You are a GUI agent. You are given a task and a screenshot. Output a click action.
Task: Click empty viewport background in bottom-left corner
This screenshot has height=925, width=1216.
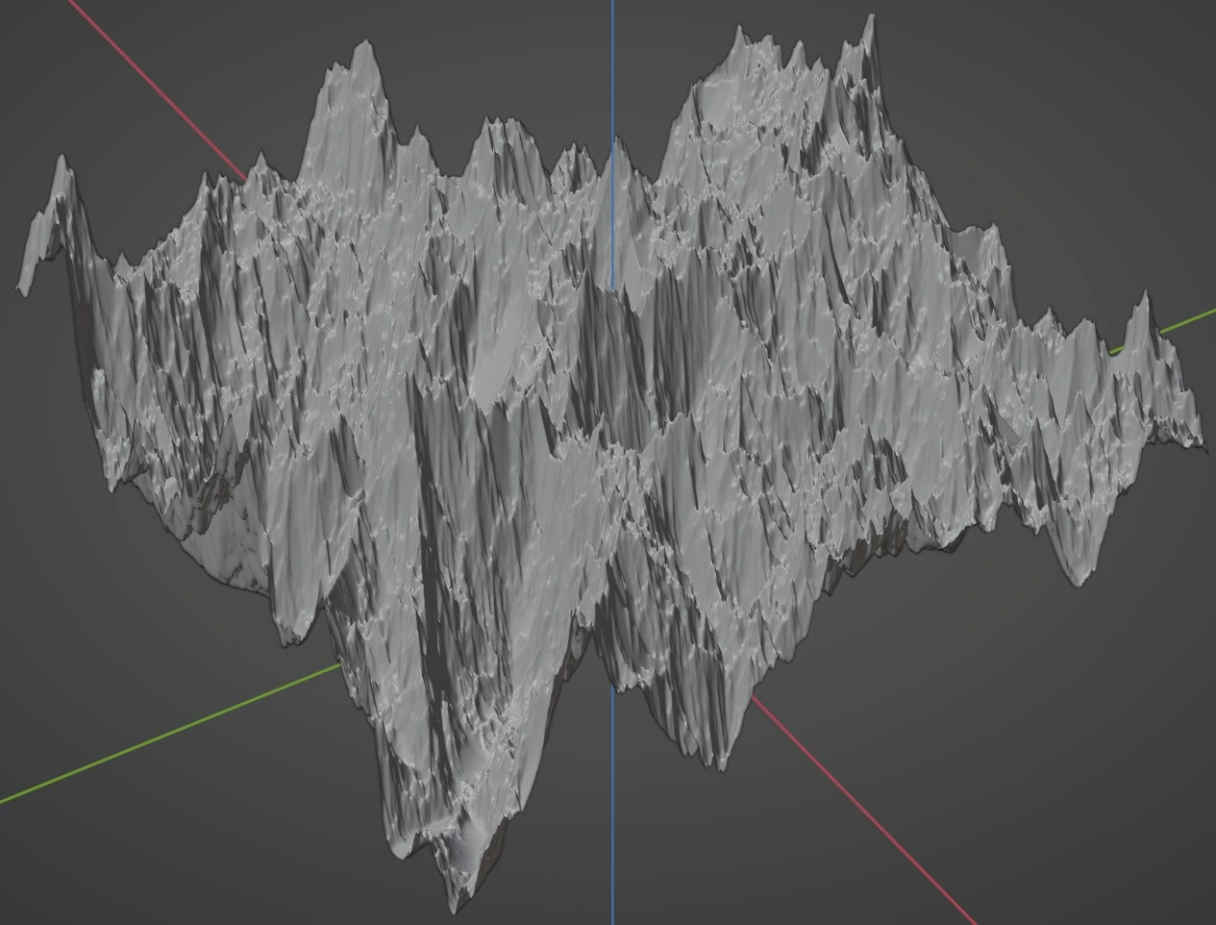pos(96,865)
